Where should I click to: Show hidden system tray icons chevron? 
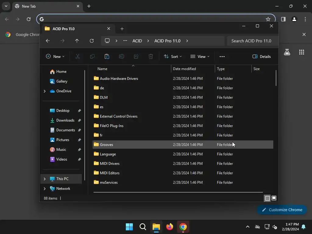(x=248, y=227)
